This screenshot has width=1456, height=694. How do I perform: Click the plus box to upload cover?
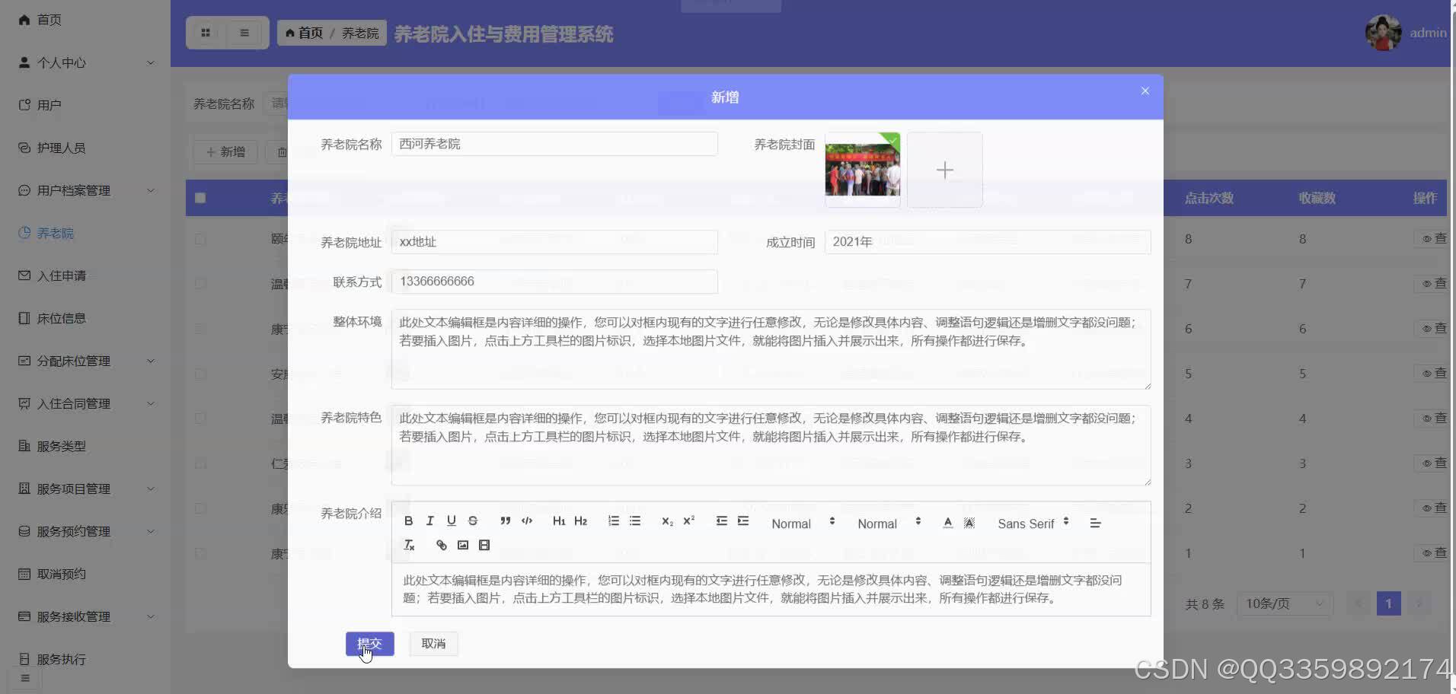[944, 170]
